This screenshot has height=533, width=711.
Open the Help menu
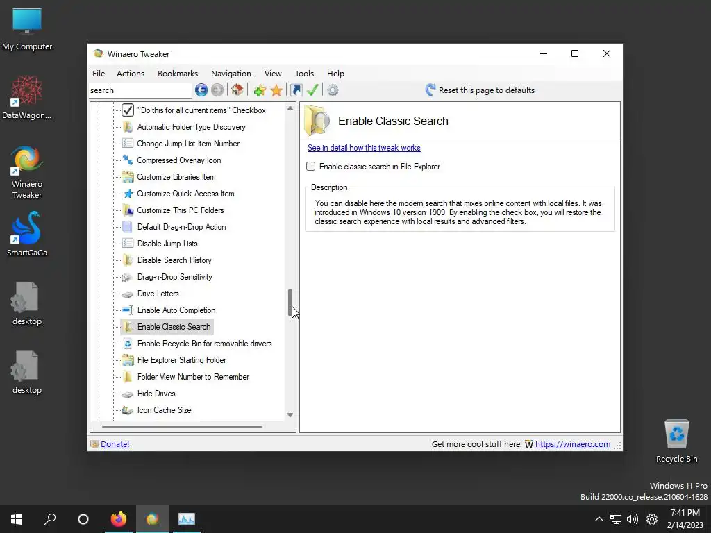point(335,74)
